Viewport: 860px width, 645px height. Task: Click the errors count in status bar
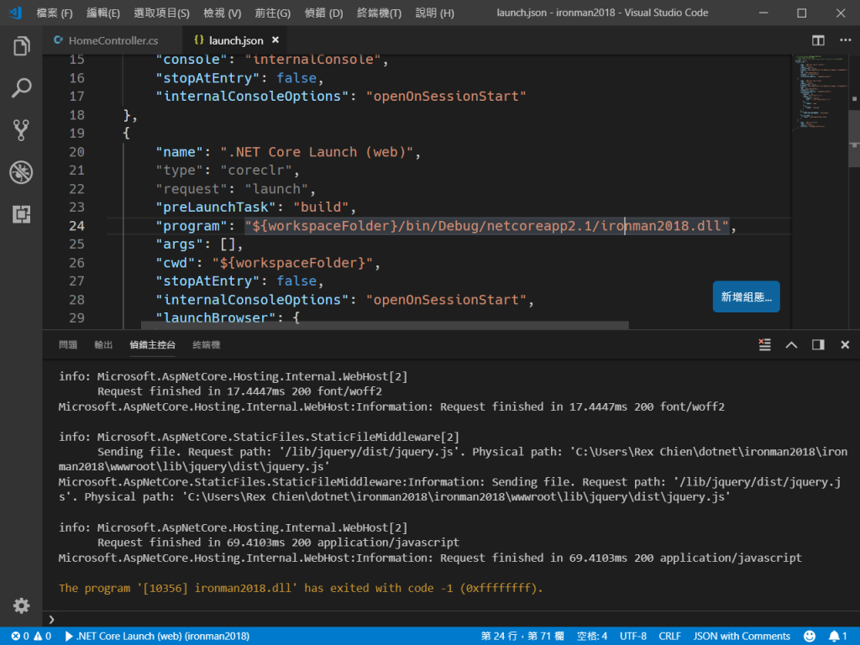pyautogui.click(x=20, y=637)
